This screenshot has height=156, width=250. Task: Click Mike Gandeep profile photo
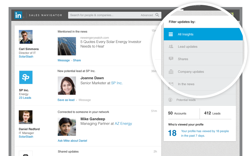point(67,127)
